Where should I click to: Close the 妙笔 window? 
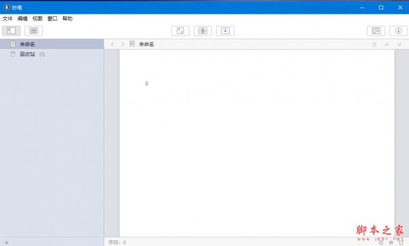pos(400,7)
